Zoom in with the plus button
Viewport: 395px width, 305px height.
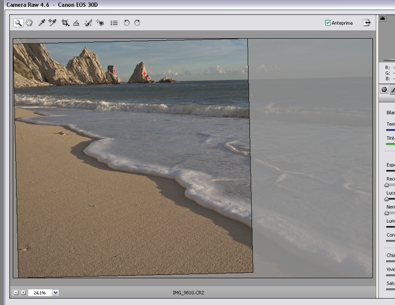click(x=23, y=293)
